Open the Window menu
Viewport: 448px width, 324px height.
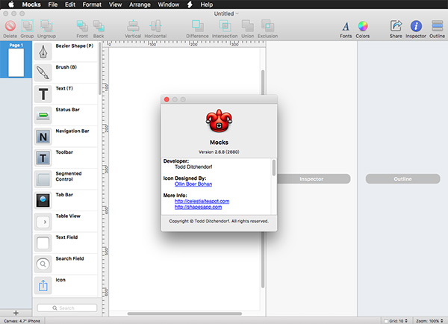169,4
